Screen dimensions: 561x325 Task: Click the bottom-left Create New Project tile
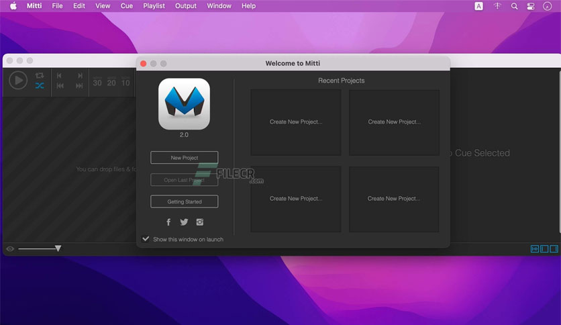pyautogui.click(x=296, y=199)
